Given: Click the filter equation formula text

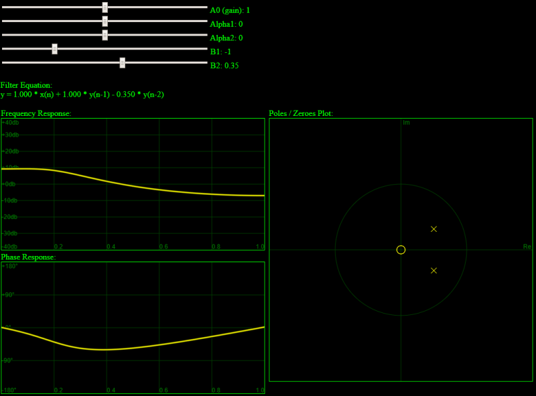Looking at the screenshot, I should click(x=82, y=94).
